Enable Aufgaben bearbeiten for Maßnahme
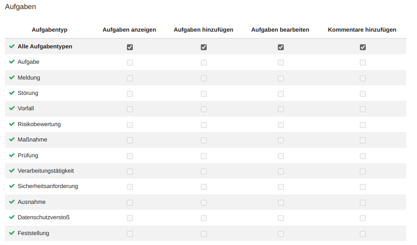This screenshot has height=245, width=417. pyautogui.click(x=281, y=141)
